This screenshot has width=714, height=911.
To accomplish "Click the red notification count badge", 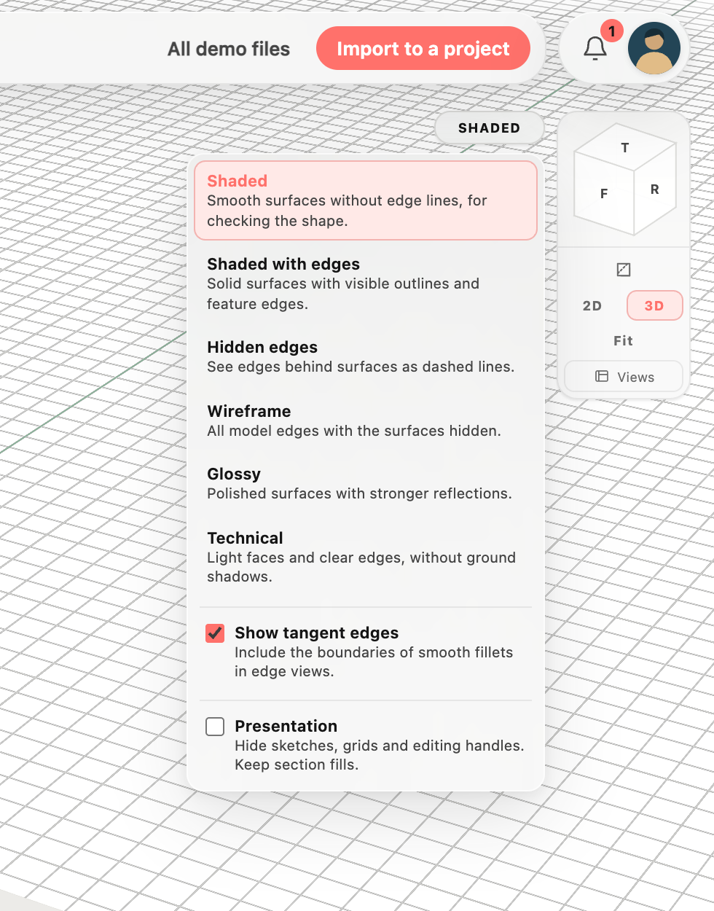I will [x=612, y=31].
